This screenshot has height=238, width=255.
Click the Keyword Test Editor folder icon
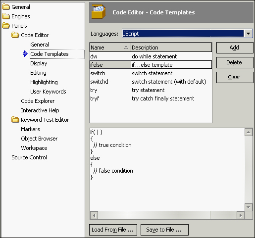click(15, 120)
